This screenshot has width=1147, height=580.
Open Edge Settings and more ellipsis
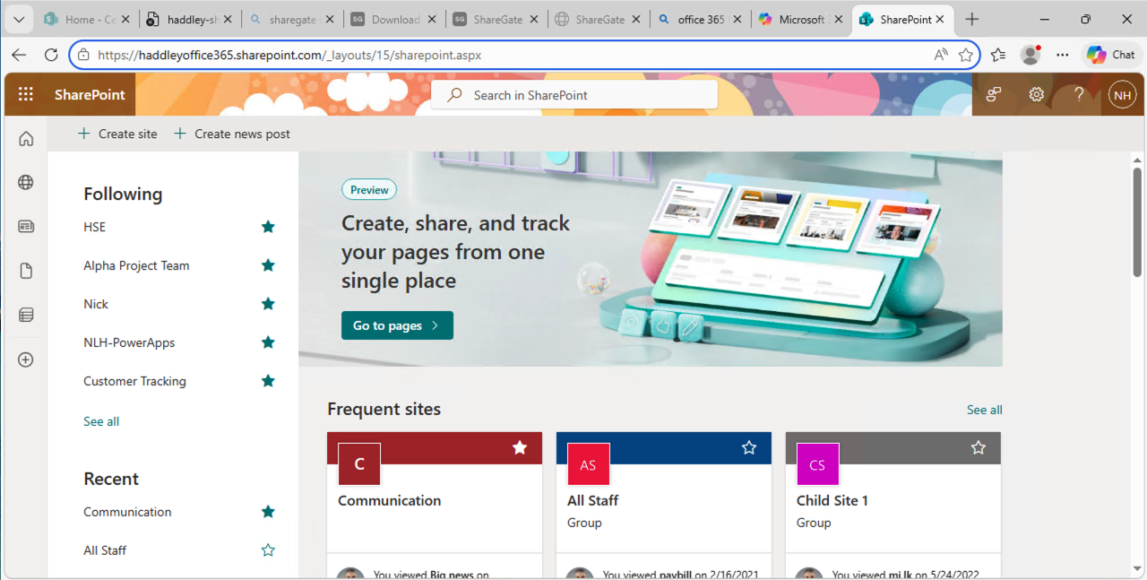point(1063,55)
